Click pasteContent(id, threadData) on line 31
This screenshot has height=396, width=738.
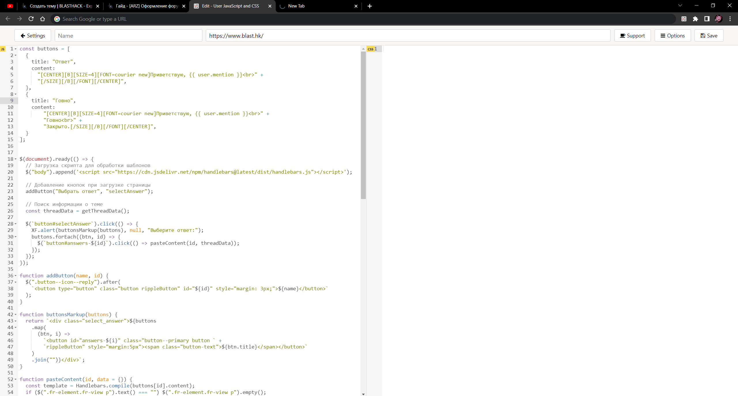[193, 243]
